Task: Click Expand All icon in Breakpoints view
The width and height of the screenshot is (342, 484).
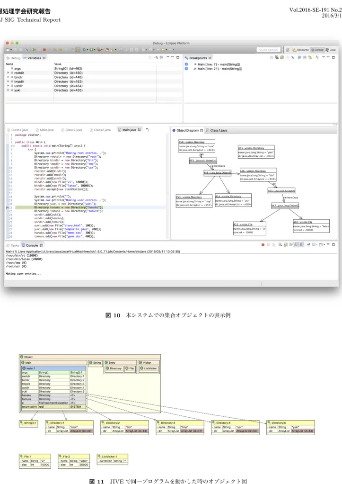Action: pos(299,57)
